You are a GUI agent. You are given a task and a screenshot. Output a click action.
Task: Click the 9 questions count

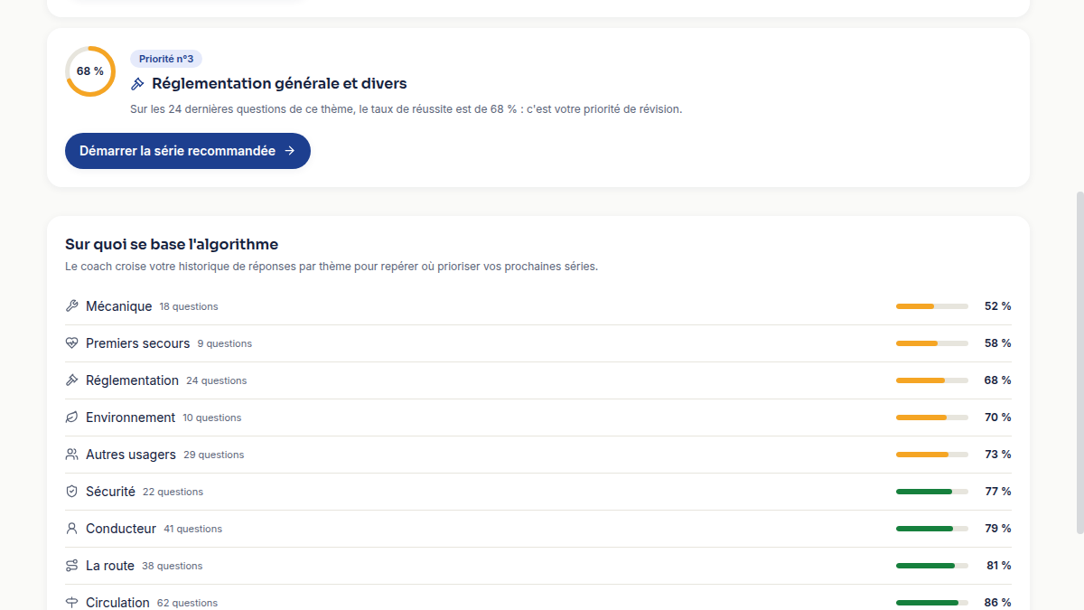(x=225, y=344)
